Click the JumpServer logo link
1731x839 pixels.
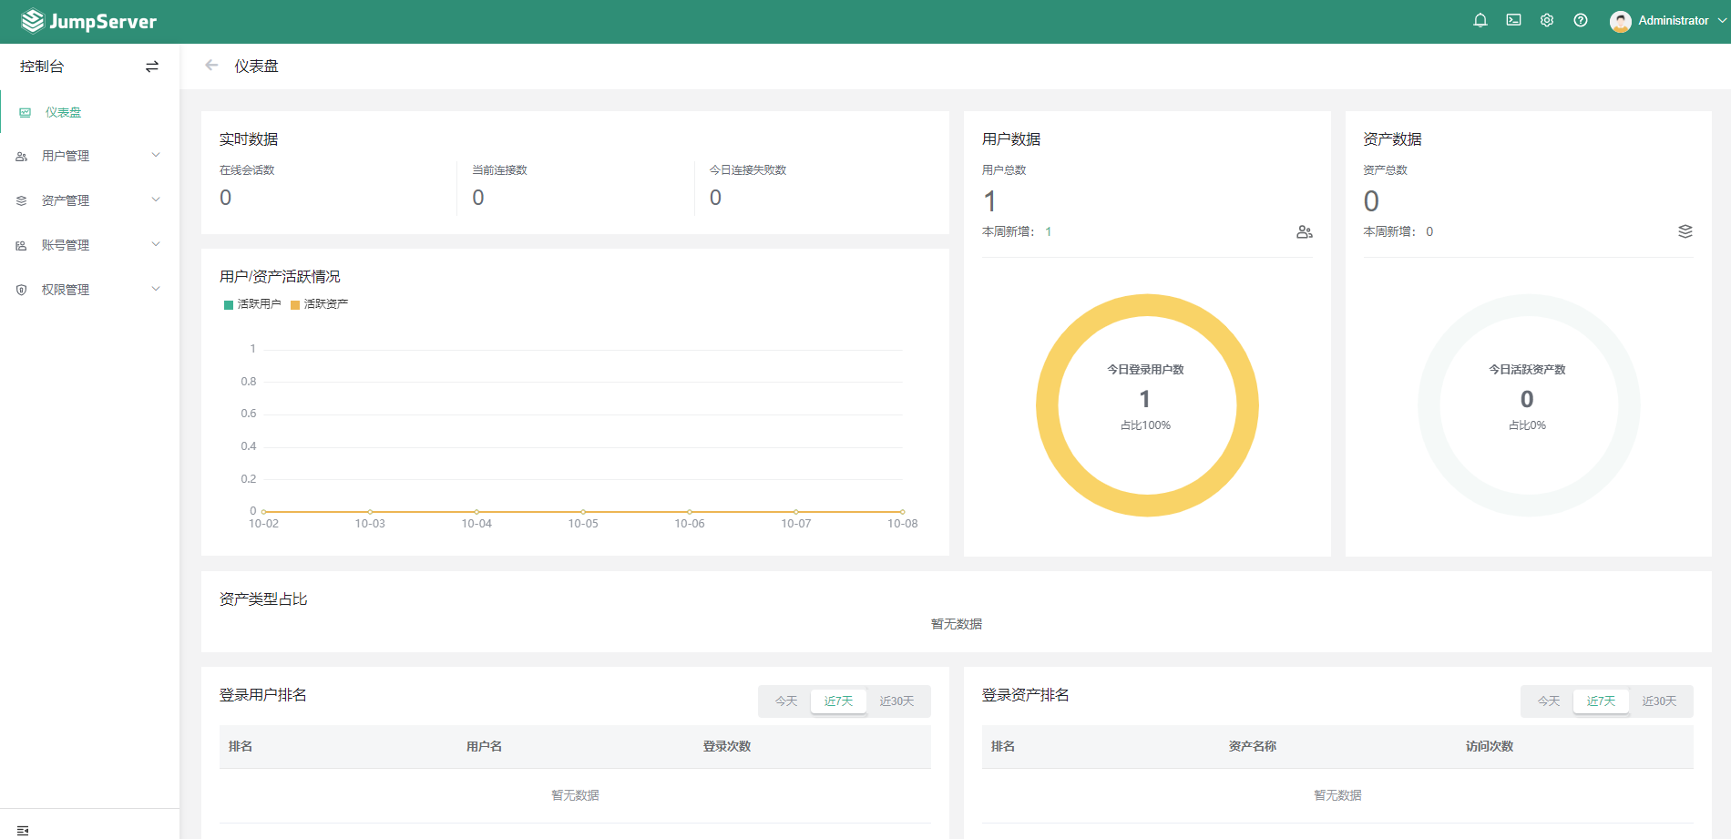[89, 21]
